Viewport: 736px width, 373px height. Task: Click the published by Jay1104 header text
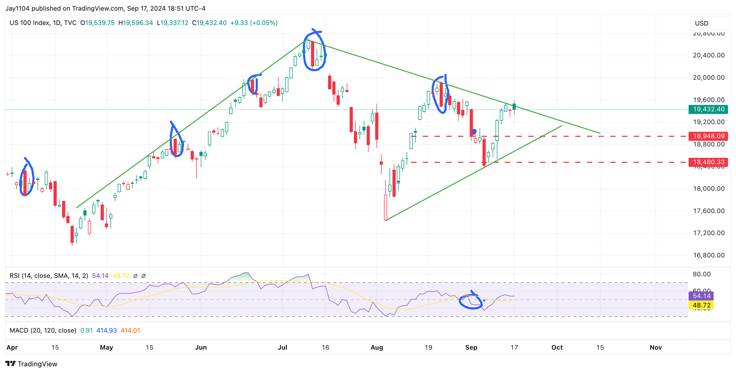pyautogui.click(x=105, y=8)
